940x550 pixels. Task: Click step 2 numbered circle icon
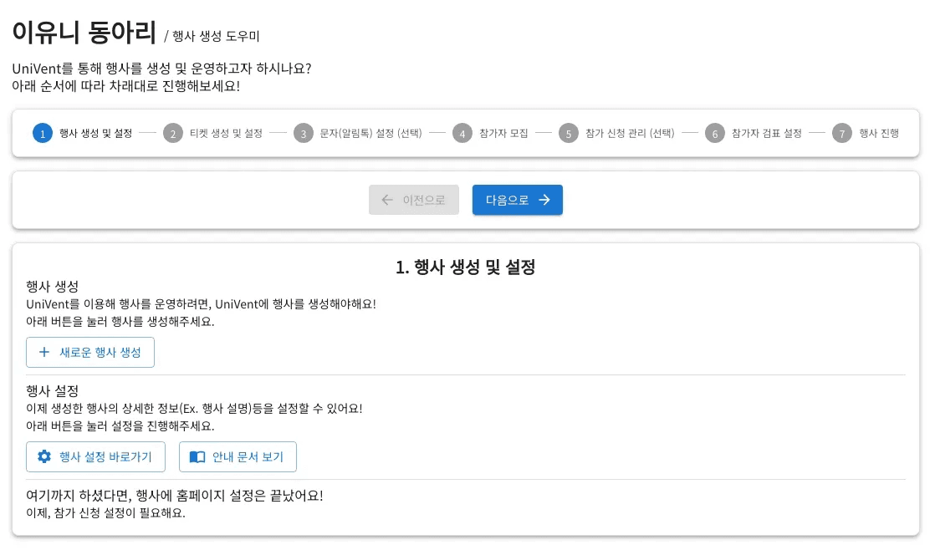click(x=173, y=134)
